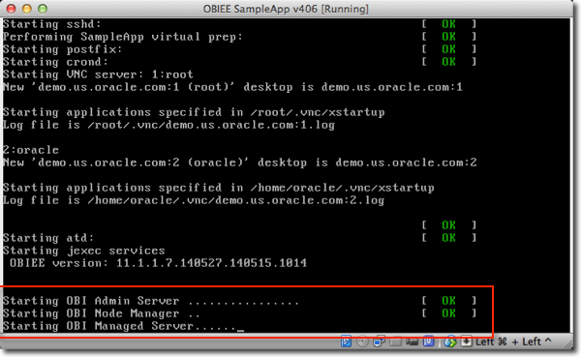This screenshot has height=357, width=581.
Task: Click the 'Starting sshd:' line
Action: 52,24
